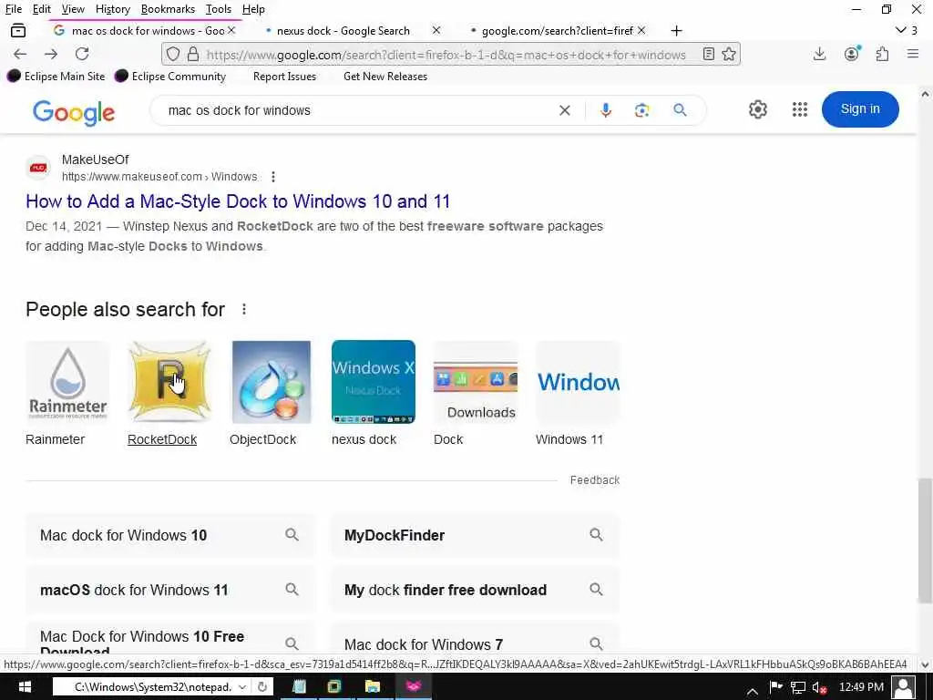Select the Dock Downloads thumbnail
Viewport: 933px width, 700px height.
coord(476,382)
